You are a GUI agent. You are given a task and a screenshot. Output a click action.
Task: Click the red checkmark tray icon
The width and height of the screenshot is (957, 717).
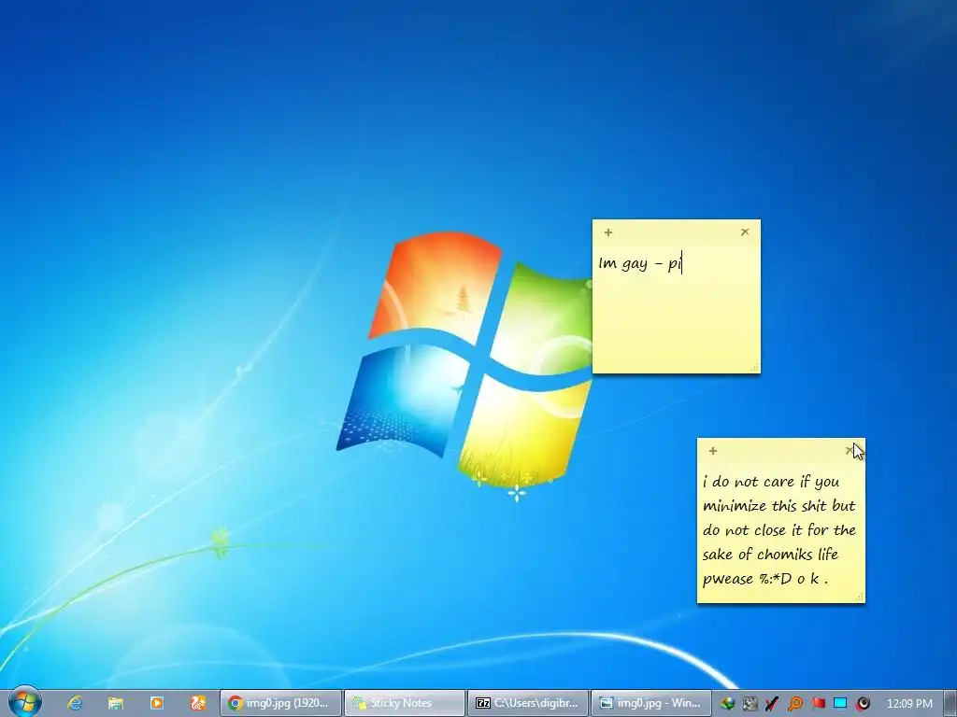coord(772,704)
